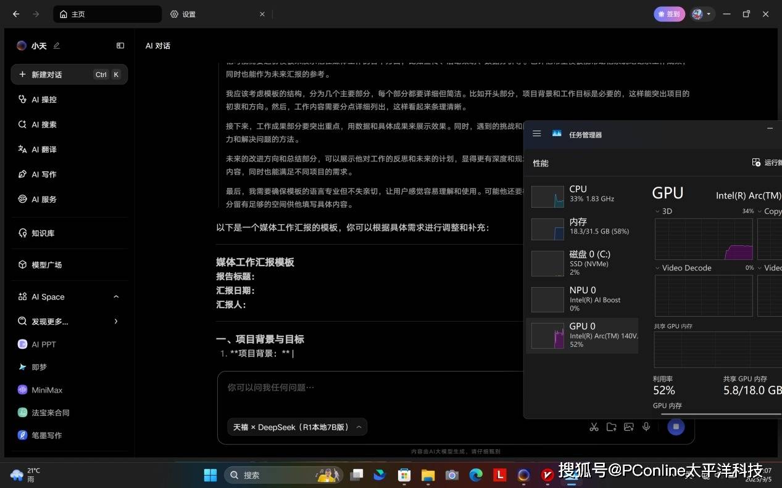This screenshot has height=488, width=782.
Task: Click the microphone voice input icon
Action: 646,427
